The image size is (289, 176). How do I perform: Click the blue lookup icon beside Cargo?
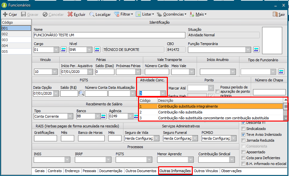click(64, 50)
